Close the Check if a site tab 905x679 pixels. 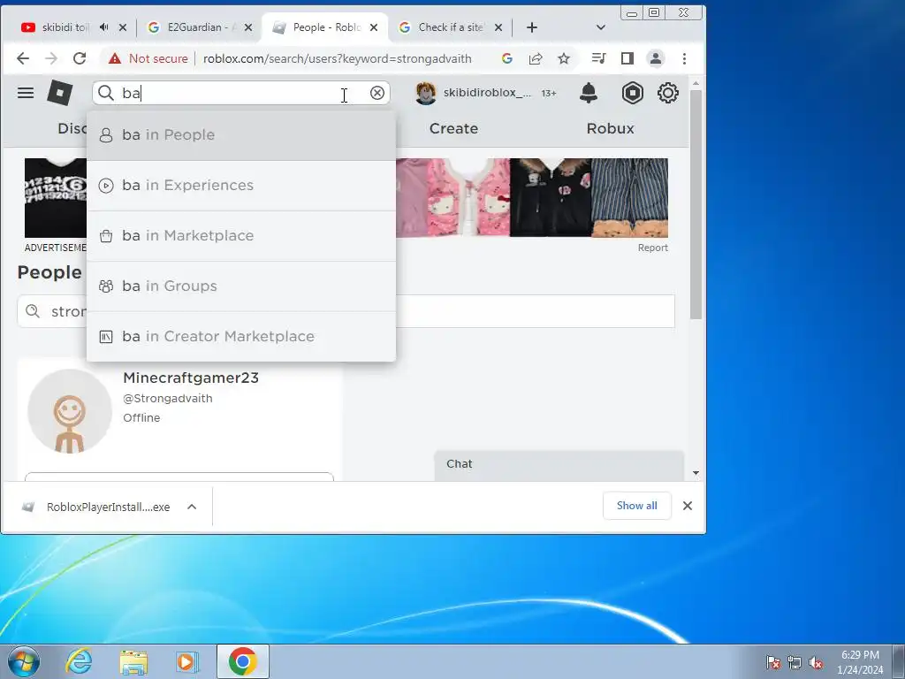[x=498, y=27]
